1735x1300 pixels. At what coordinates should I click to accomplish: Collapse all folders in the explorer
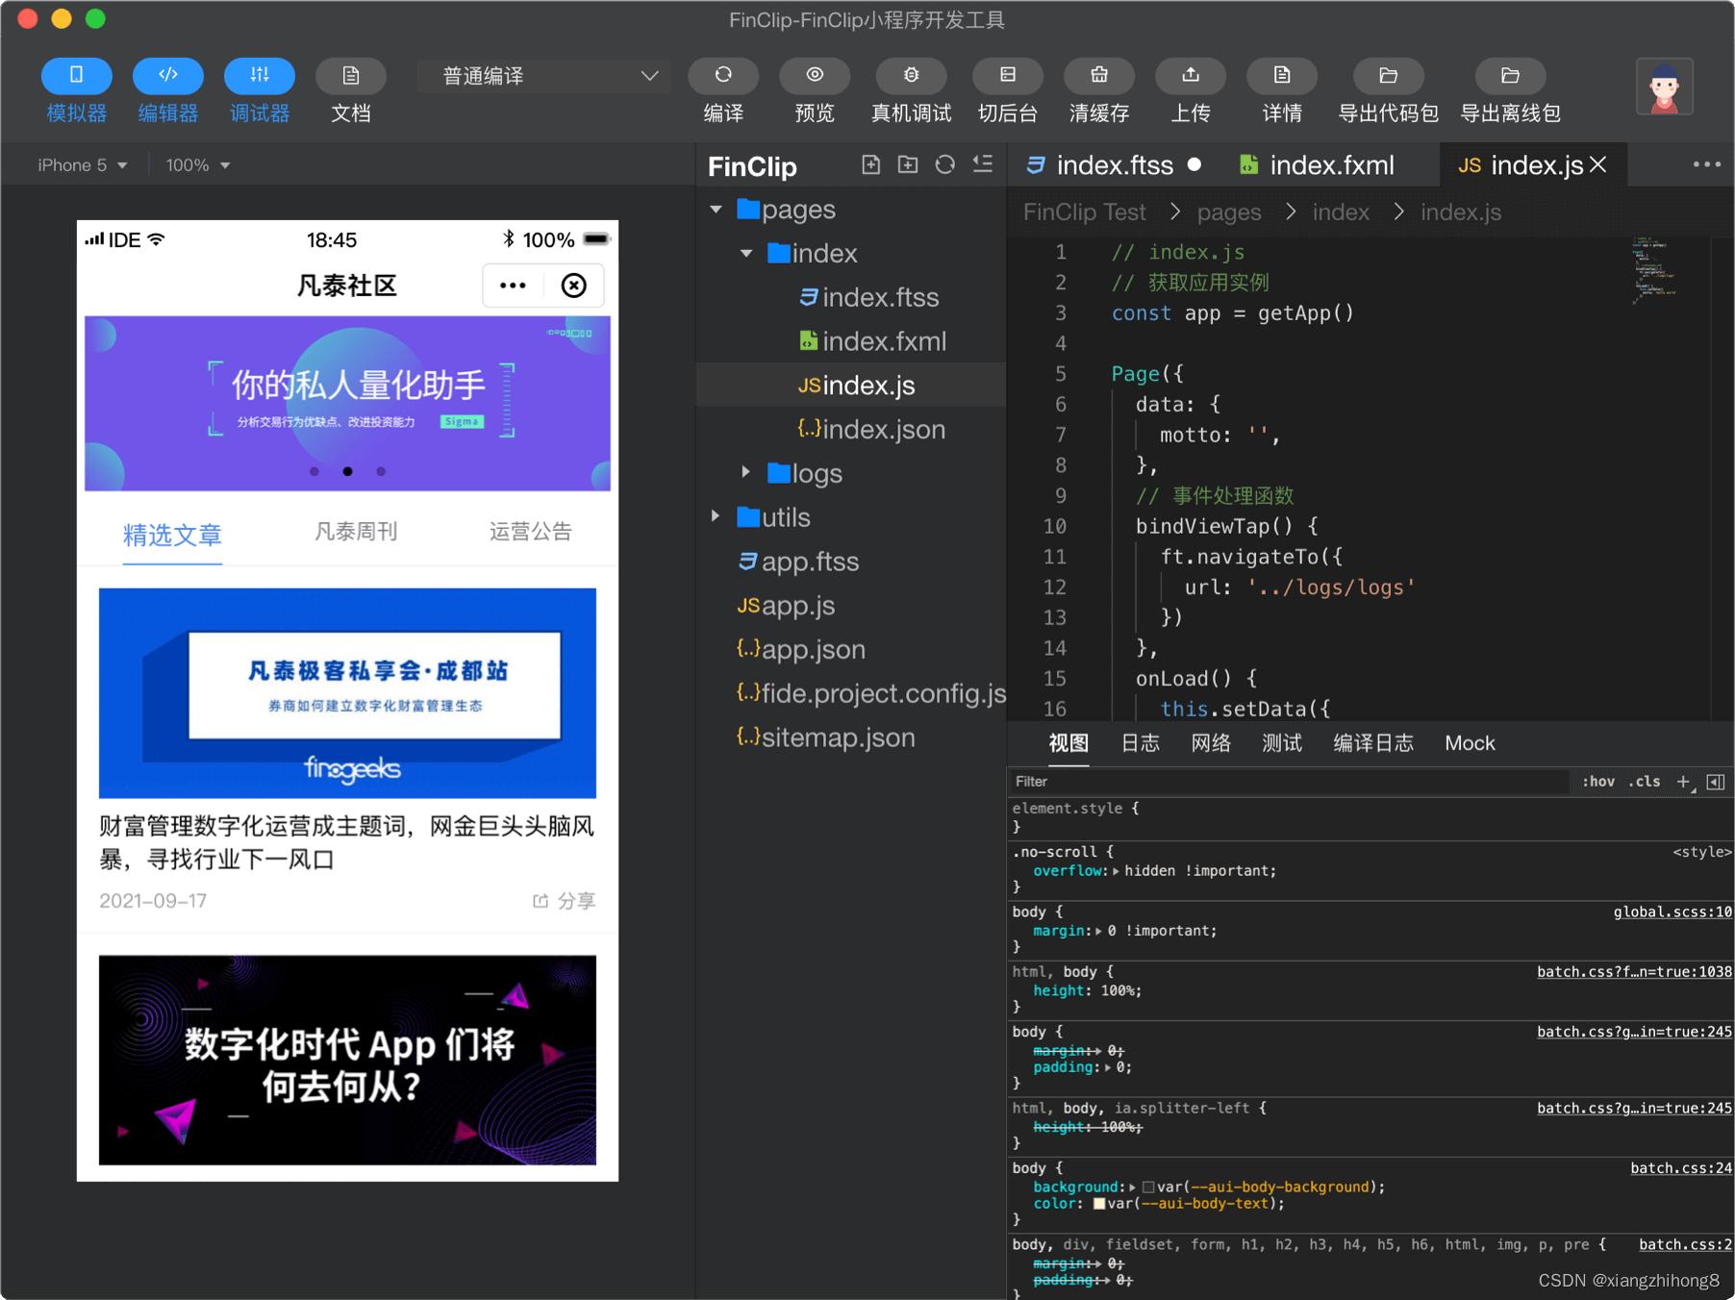982,164
